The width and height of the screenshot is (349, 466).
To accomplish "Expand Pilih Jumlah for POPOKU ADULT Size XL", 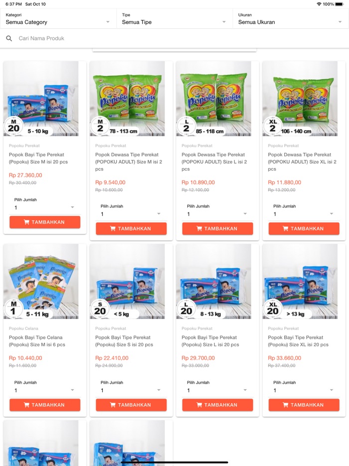I will (x=304, y=214).
